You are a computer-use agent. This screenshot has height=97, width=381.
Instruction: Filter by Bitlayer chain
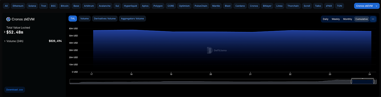[x=267, y=6]
